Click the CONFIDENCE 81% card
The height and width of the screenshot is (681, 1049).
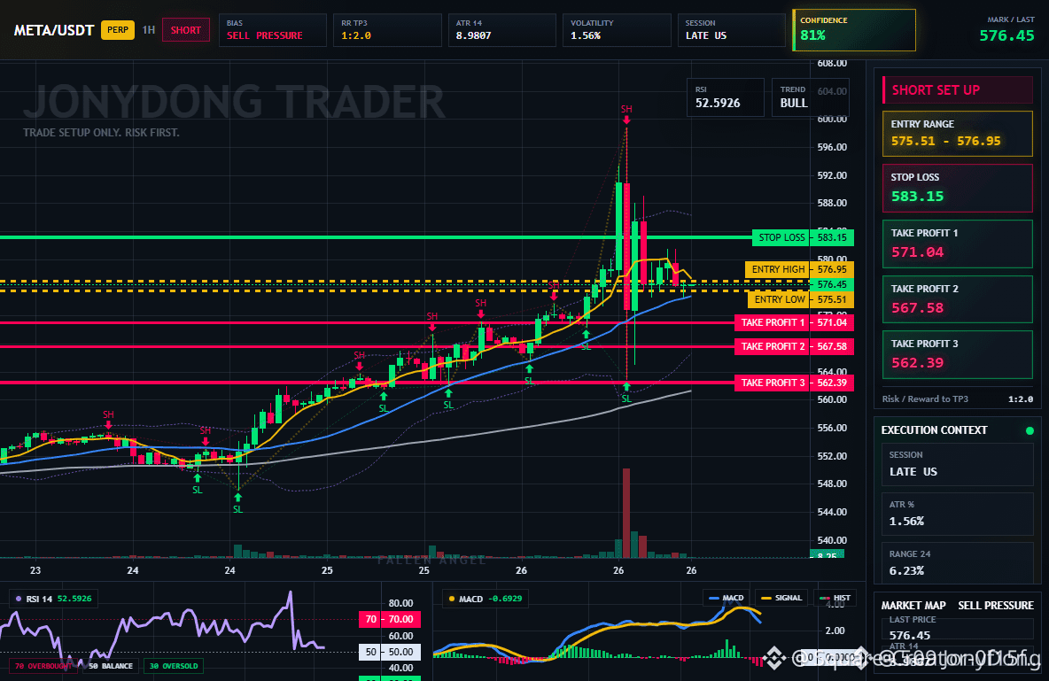tap(854, 30)
